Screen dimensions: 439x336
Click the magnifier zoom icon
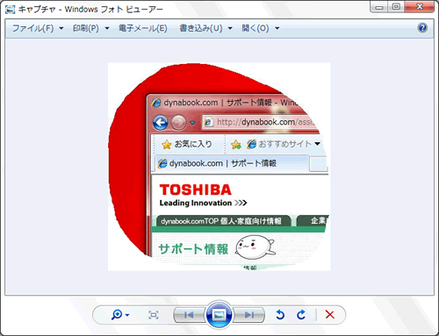(x=117, y=315)
